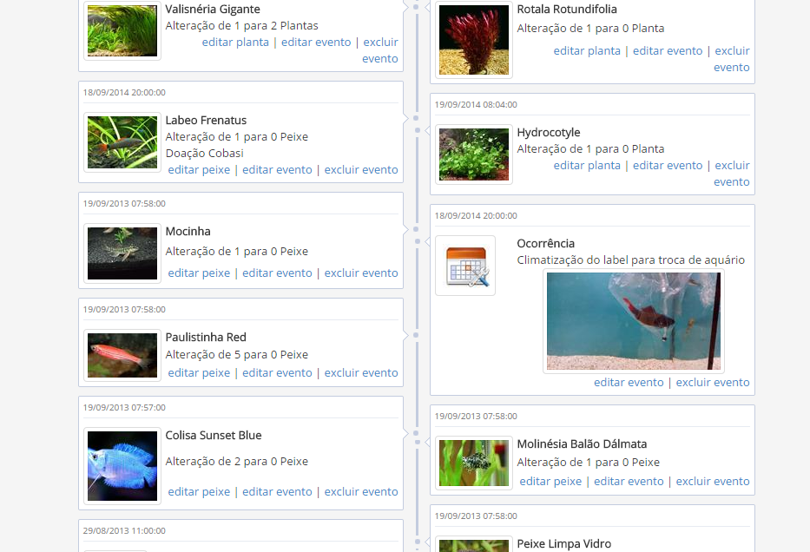The image size is (810, 552).
Task: Click editar peixe for Mocinha
Action: tap(199, 273)
